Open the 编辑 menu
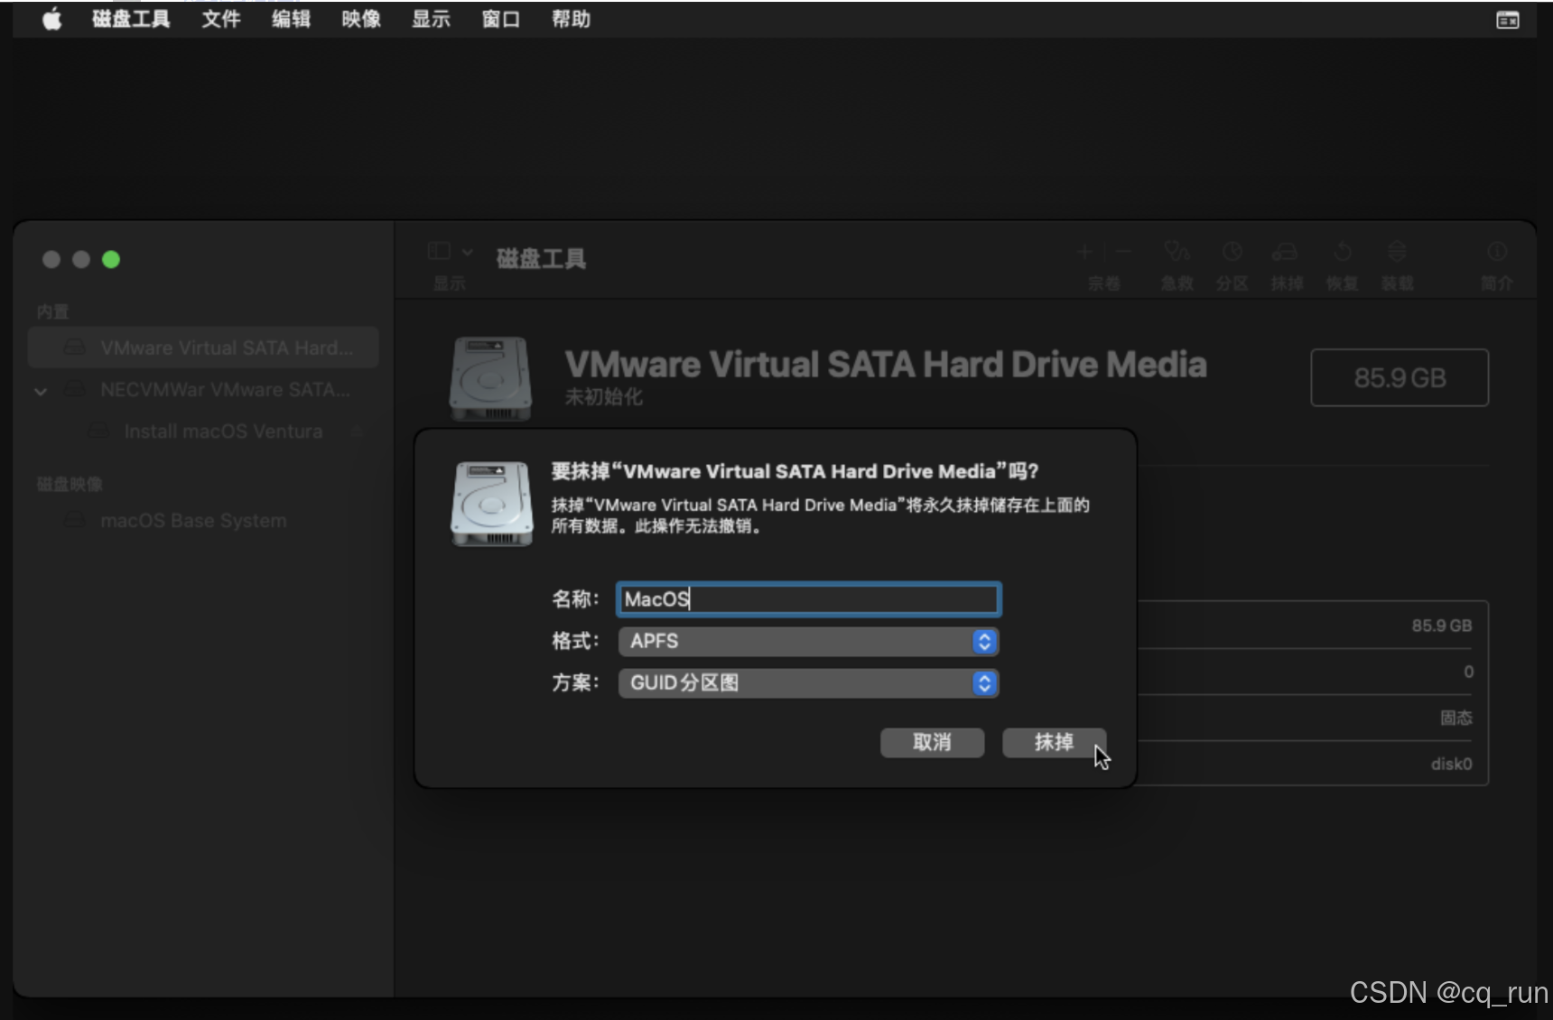This screenshot has height=1020, width=1553. pyautogui.click(x=291, y=19)
